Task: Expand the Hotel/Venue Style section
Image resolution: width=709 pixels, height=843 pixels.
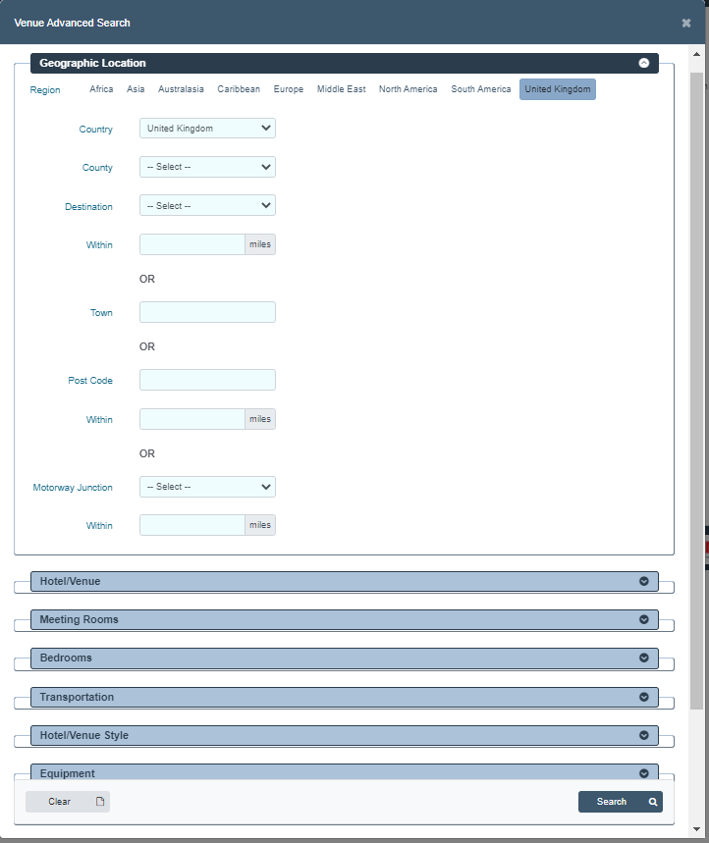Action: (345, 735)
